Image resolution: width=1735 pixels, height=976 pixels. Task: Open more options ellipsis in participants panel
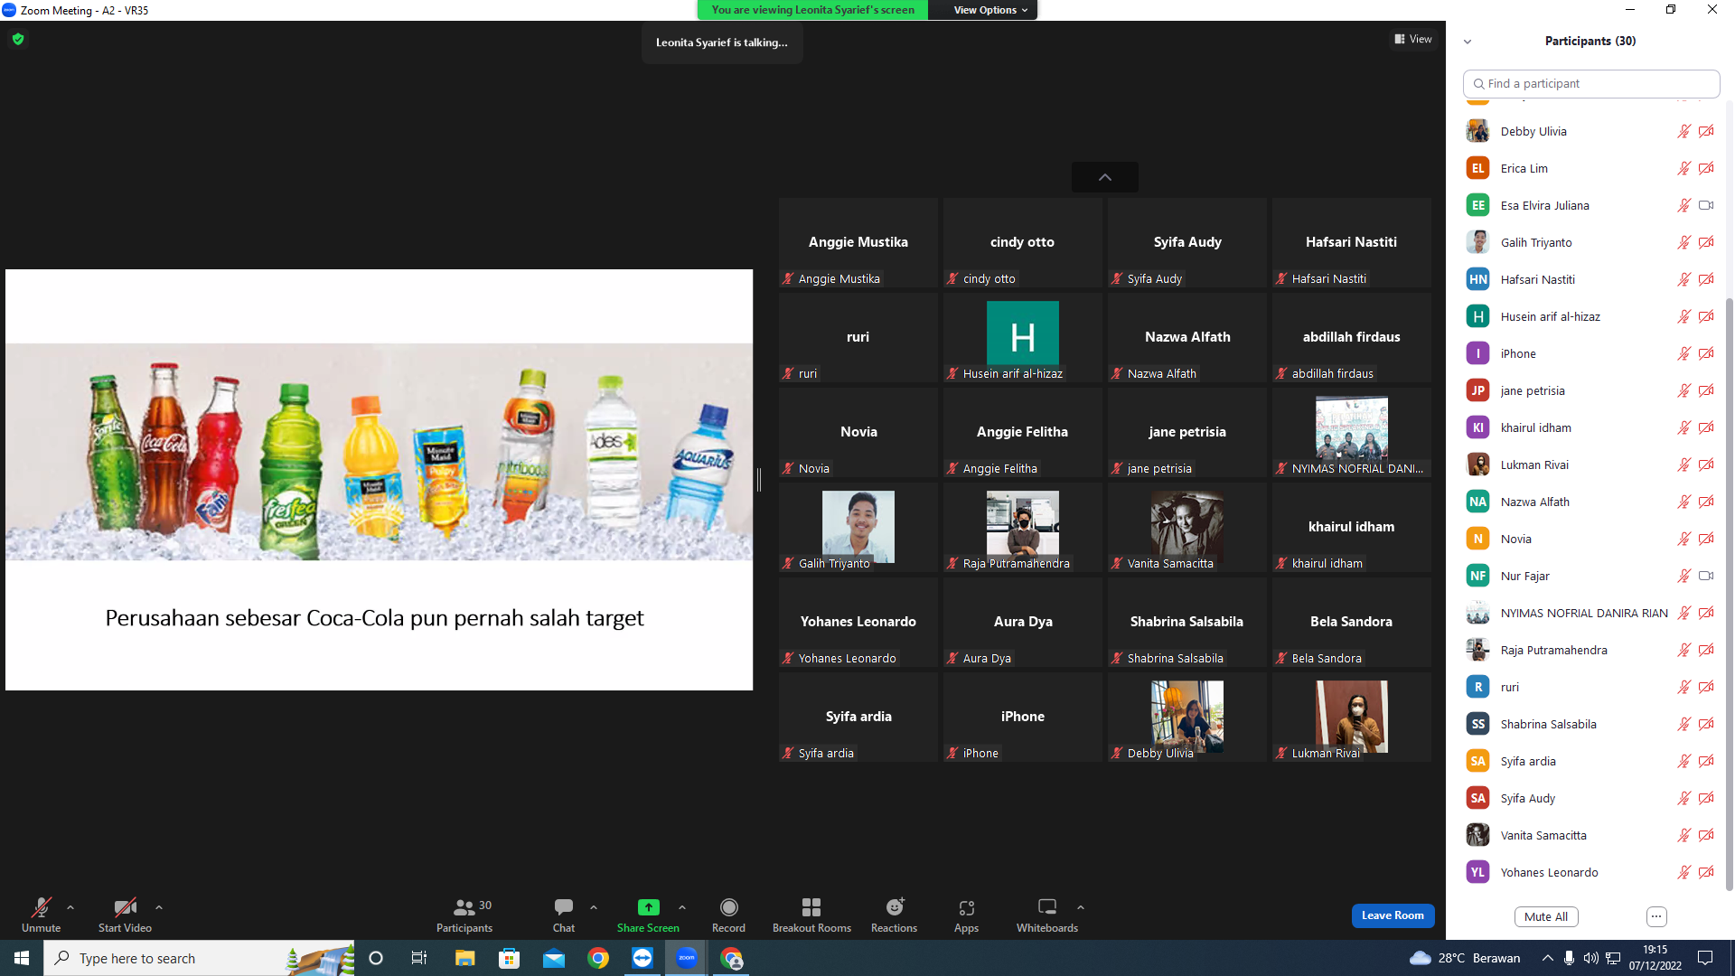1656,916
